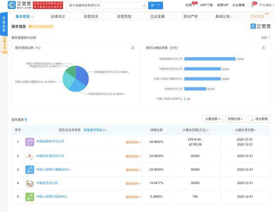The width and height of the screenshot is (274, 212).
Task: Click the search box with company name
Action: 107,6
